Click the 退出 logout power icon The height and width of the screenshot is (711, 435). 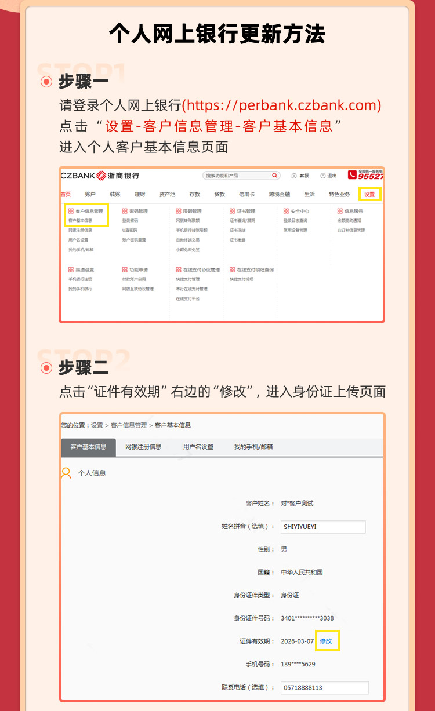click(322, 176)
